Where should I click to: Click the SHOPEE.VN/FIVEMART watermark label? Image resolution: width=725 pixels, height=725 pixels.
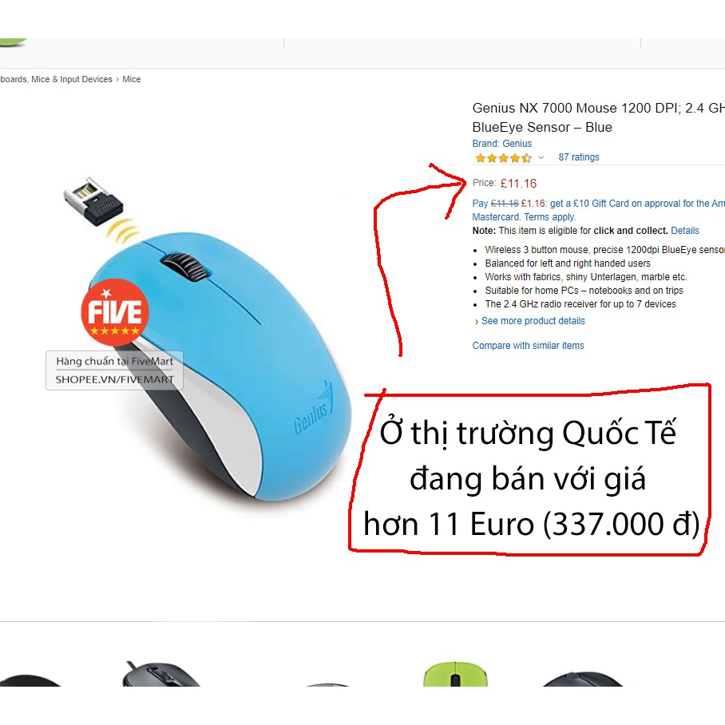115,379
